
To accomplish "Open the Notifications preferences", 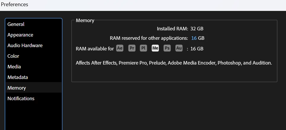I will [21, 98].
